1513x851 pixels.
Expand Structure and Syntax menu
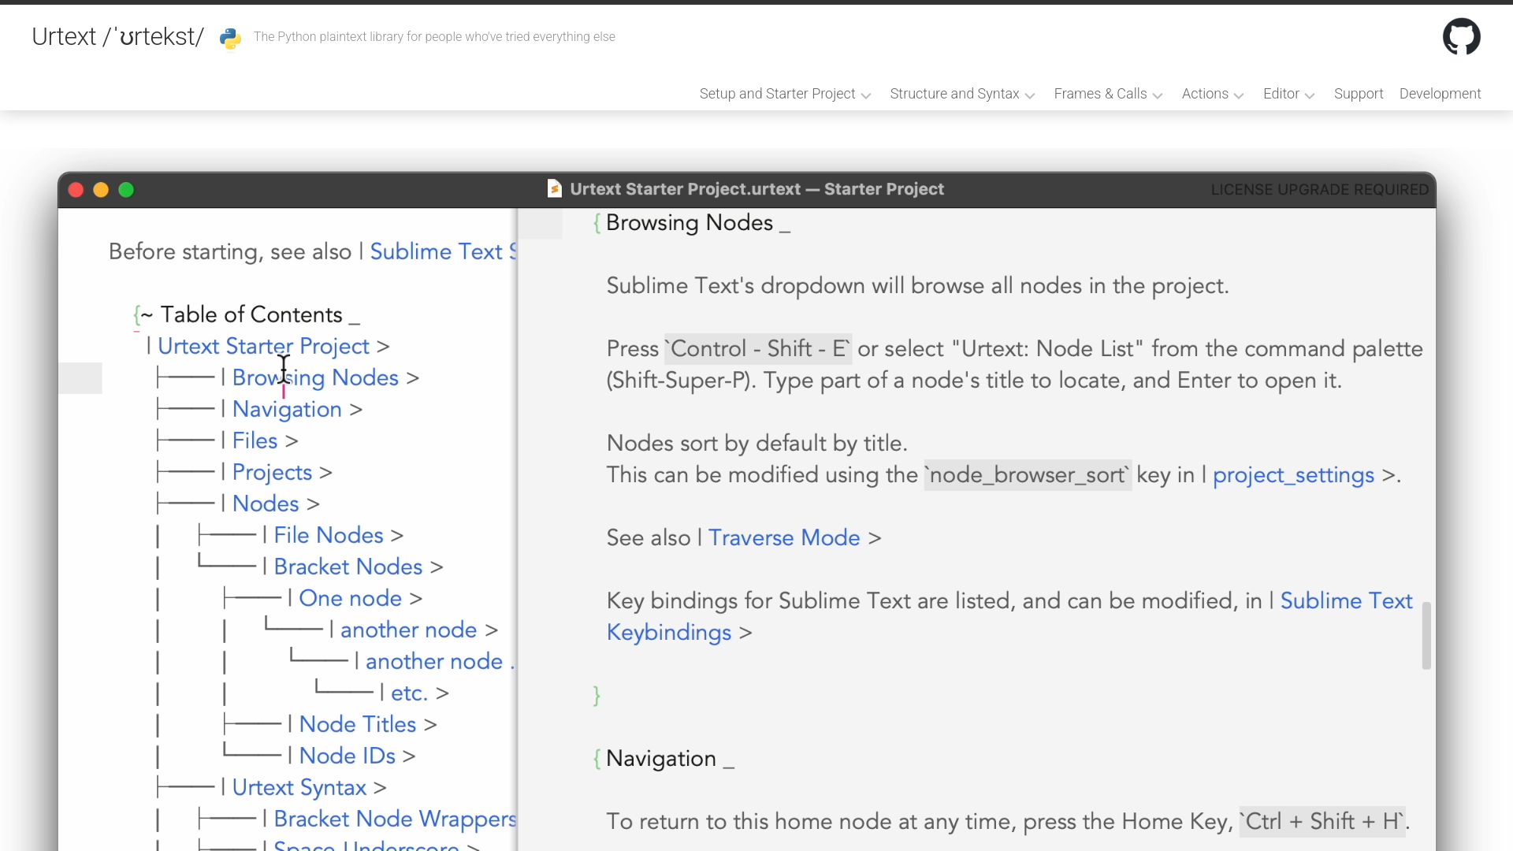(x=962, y=94)
